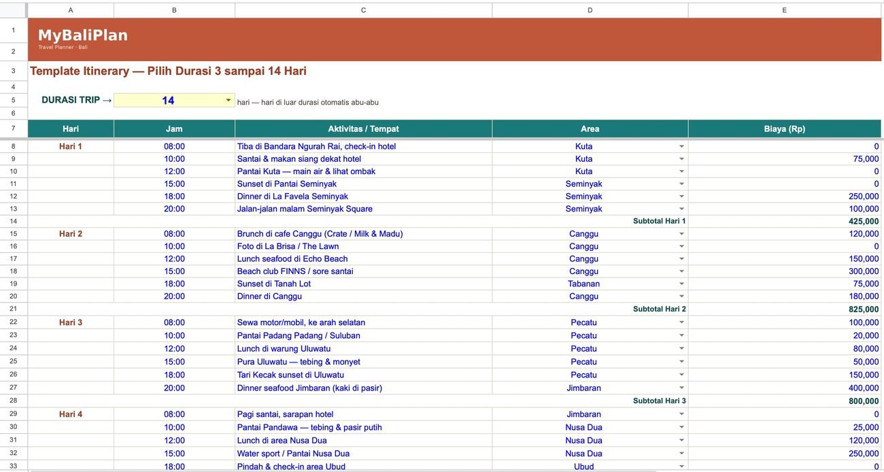The image size is (884, 472).
Task: Select Pagi santai, sarapan hotel cell
Action: (363, 414)
